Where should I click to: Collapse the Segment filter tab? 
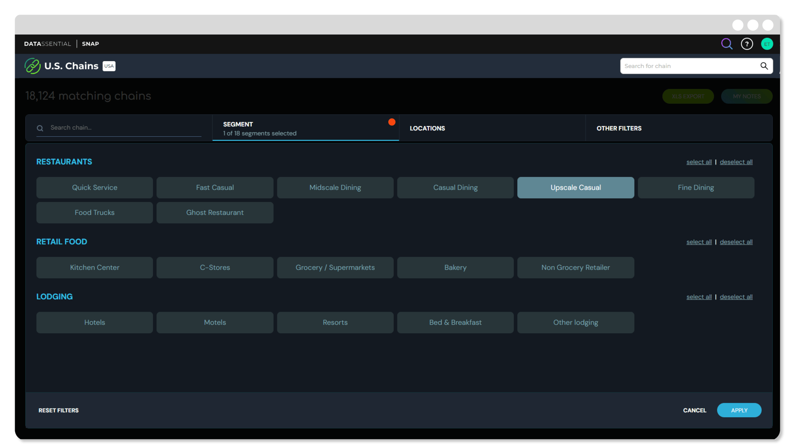tap(305, 128)
